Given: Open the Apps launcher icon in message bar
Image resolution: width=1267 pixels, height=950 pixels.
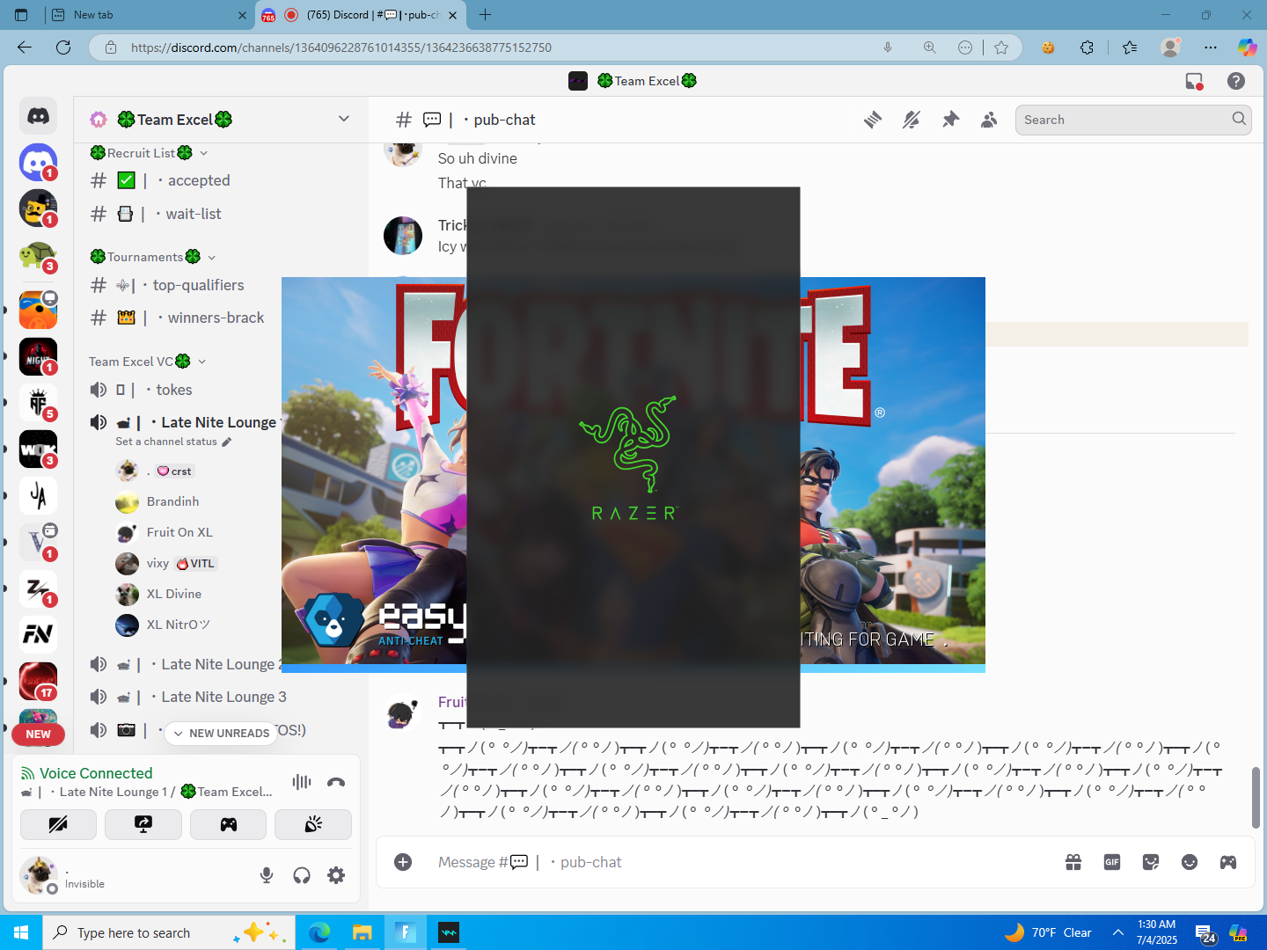Looking at the screenshot, I should [x=1228, y=862].
